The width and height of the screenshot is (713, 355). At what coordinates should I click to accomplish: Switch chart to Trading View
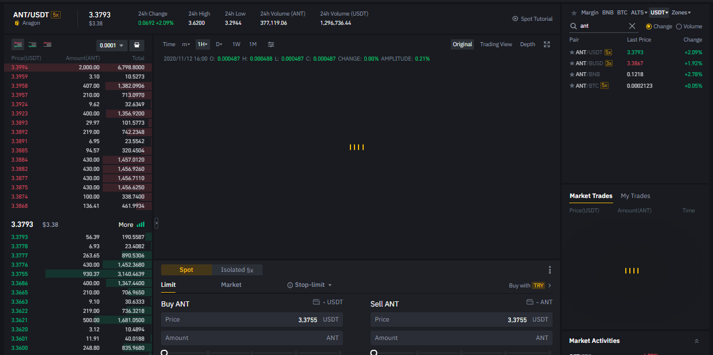point(496,44)
